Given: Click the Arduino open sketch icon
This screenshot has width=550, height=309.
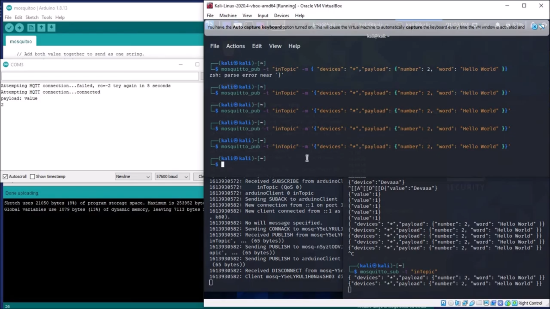Looking at the screenshot, I should 41,27.
